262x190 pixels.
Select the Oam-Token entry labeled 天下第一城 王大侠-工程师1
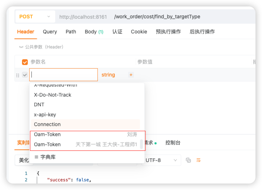coord(85,144)
